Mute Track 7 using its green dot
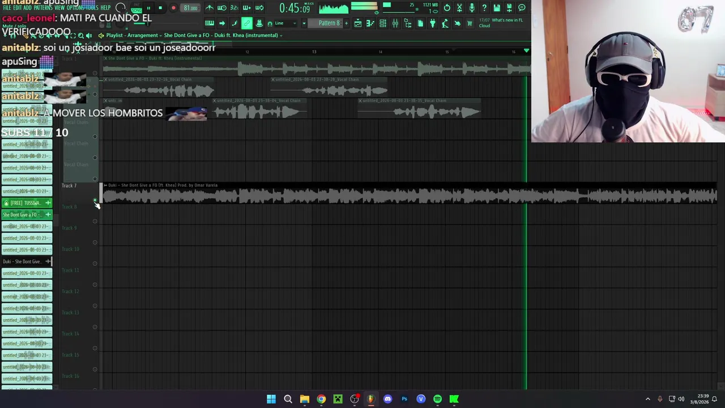The image size is (725, 408). tap(95, 200)
